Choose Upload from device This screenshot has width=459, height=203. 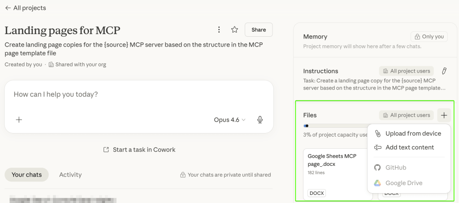click(409, 134)
